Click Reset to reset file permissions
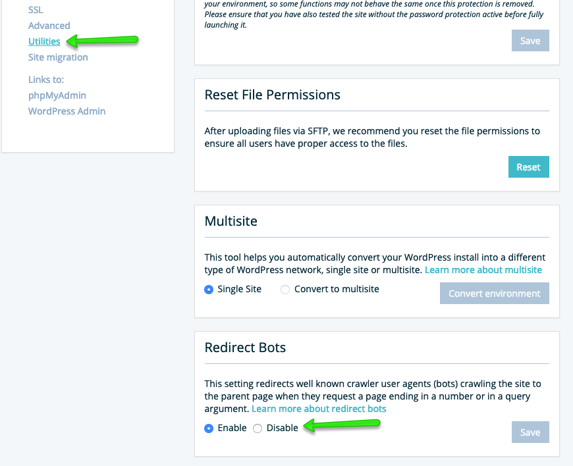The image size is (573, 466). [528, 167]
